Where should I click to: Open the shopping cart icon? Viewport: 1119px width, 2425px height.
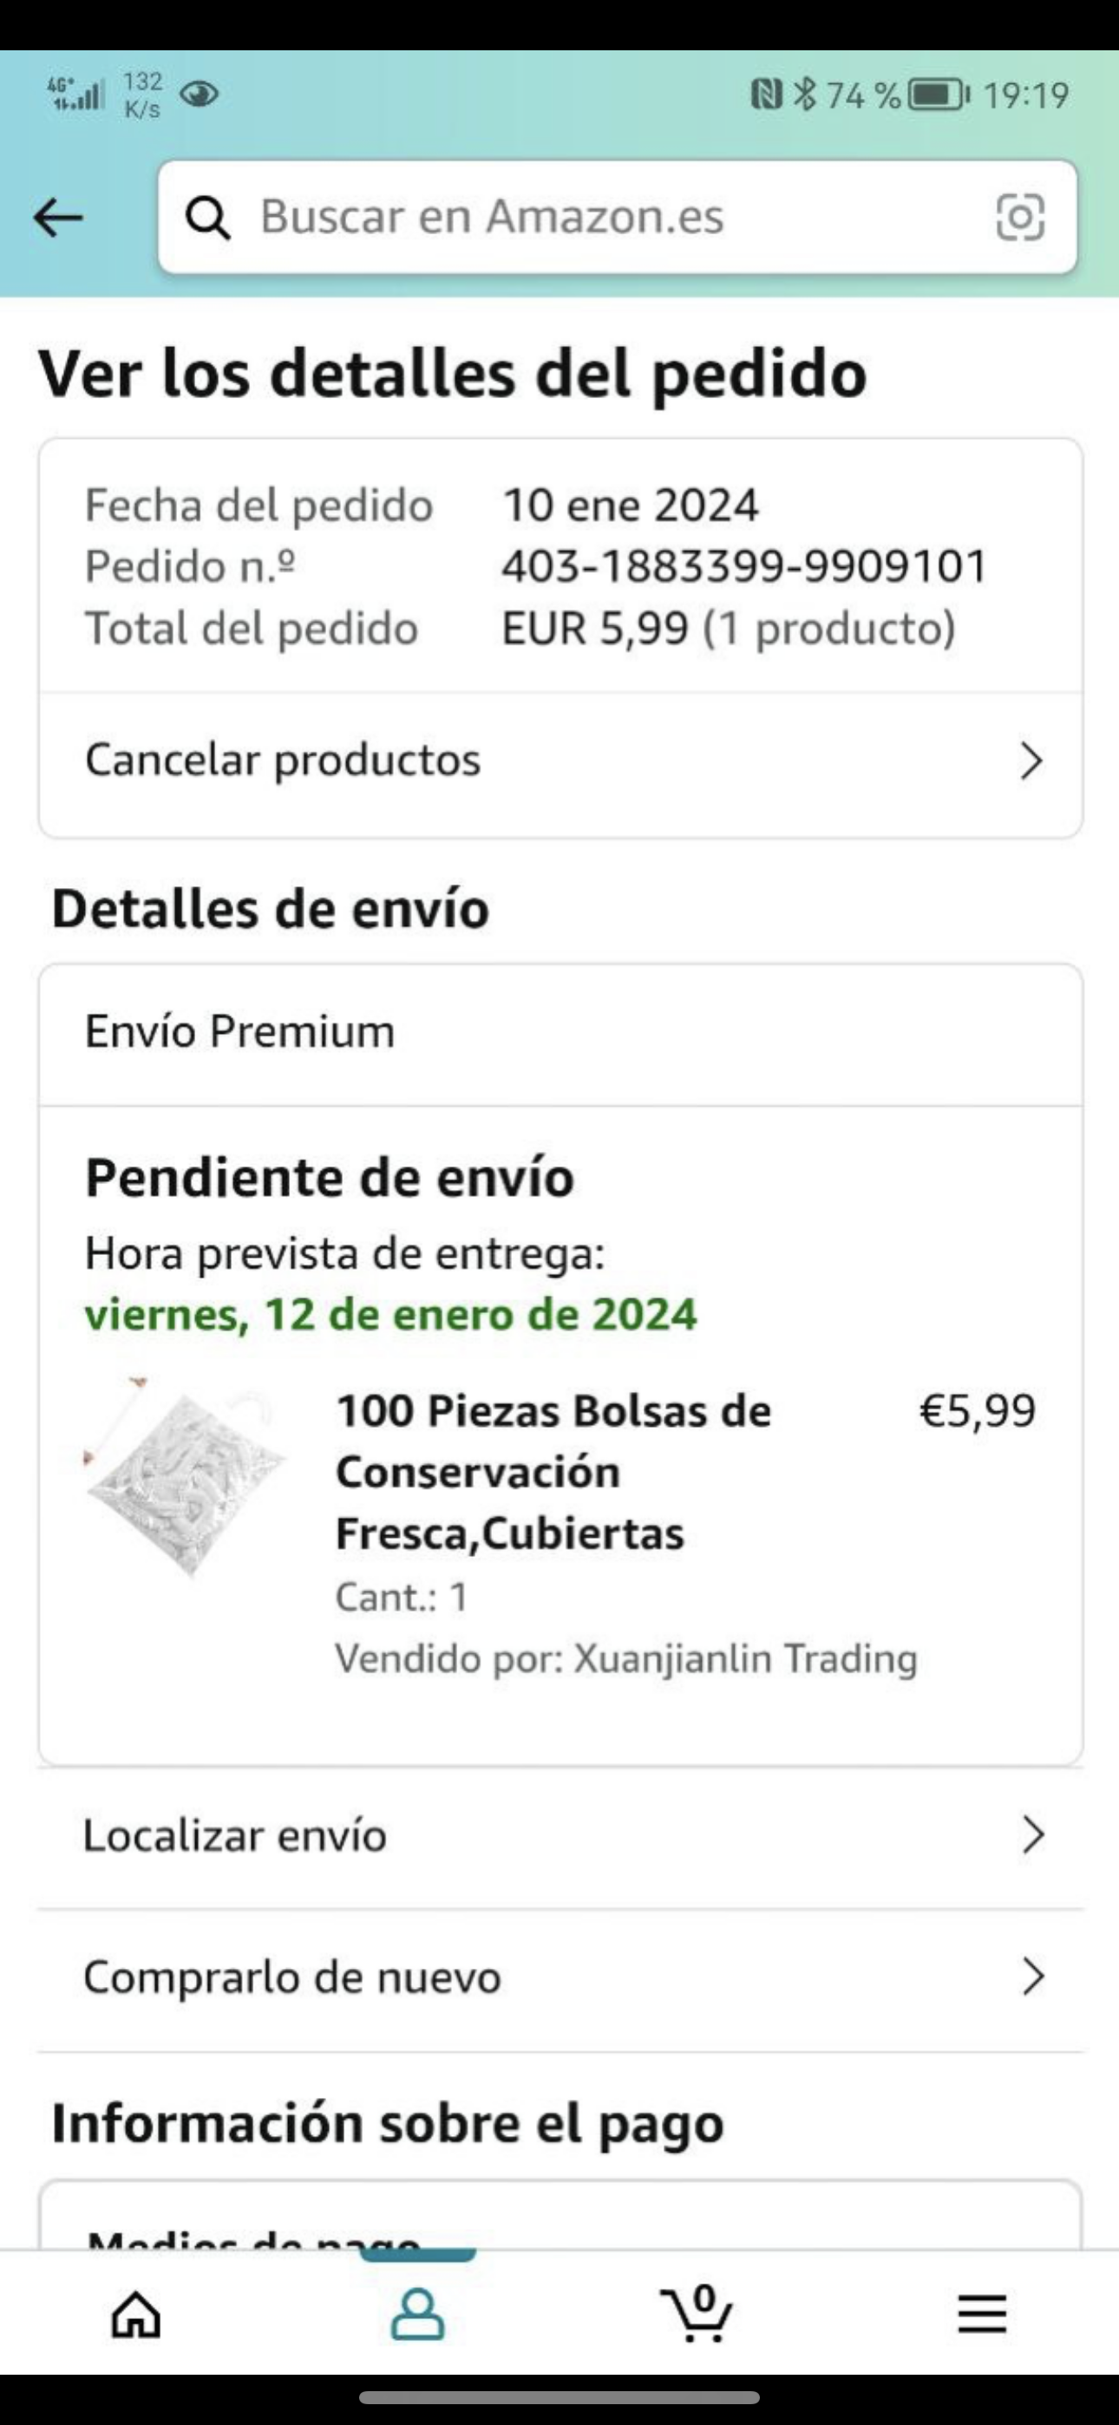(698, 2314)
